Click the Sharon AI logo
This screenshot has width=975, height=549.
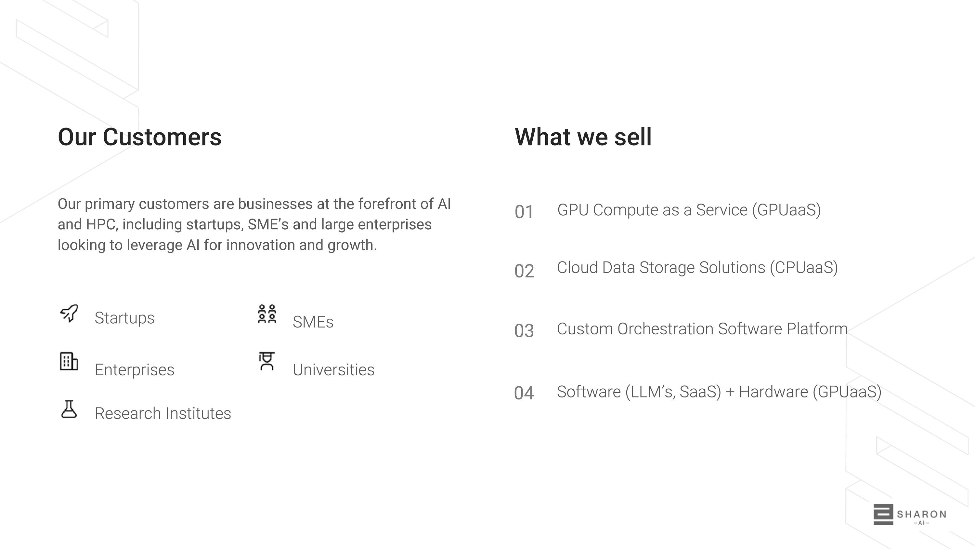[910, 515]
